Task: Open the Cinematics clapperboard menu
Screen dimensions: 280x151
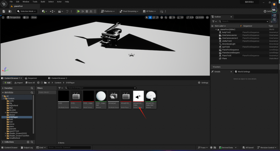Action: [60, 11]
